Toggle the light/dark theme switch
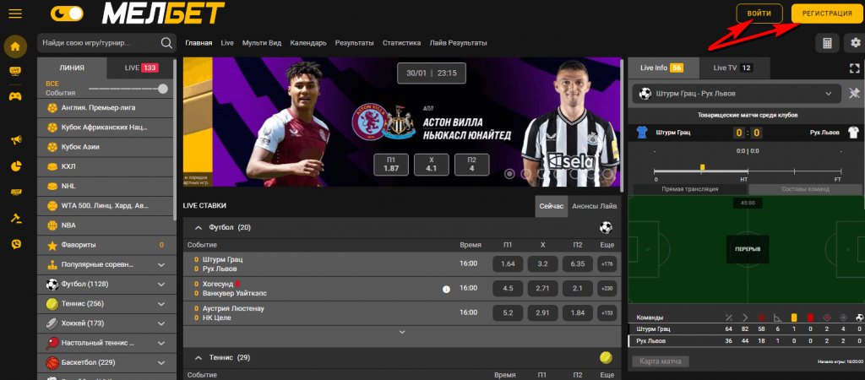The width and height of the screenshot is (865, 380). tap(66, 14)
